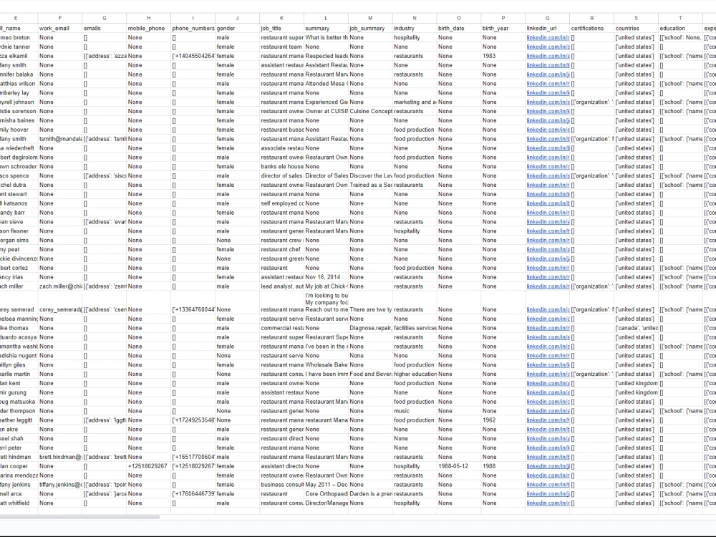Select job summary cell Diagnose,repair
716x537 pixels.
point(370,328)
